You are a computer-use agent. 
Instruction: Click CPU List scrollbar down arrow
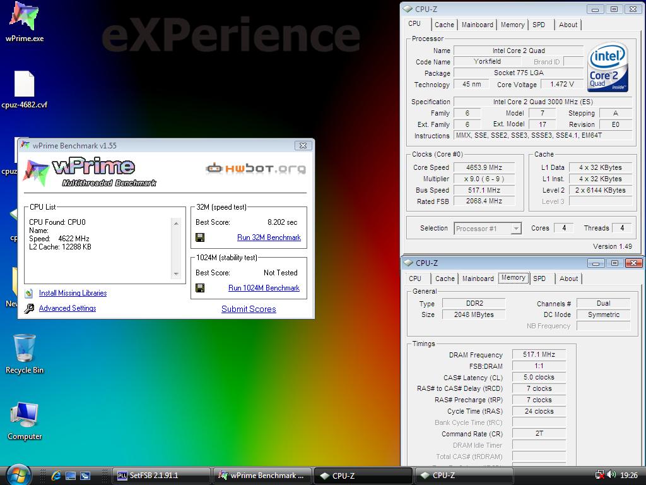[176, 274]
